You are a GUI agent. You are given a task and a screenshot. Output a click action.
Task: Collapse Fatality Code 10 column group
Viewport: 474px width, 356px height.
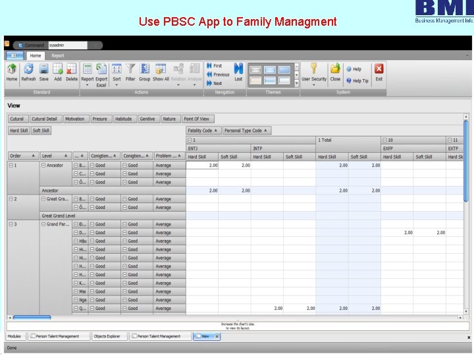[385, 140]
